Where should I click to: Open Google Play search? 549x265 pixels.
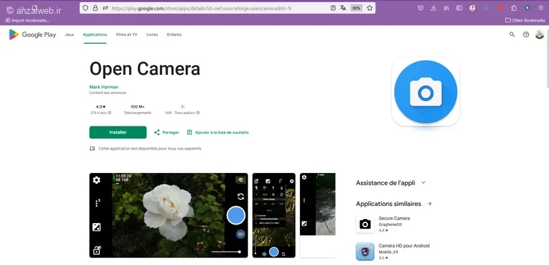(512, 34)
